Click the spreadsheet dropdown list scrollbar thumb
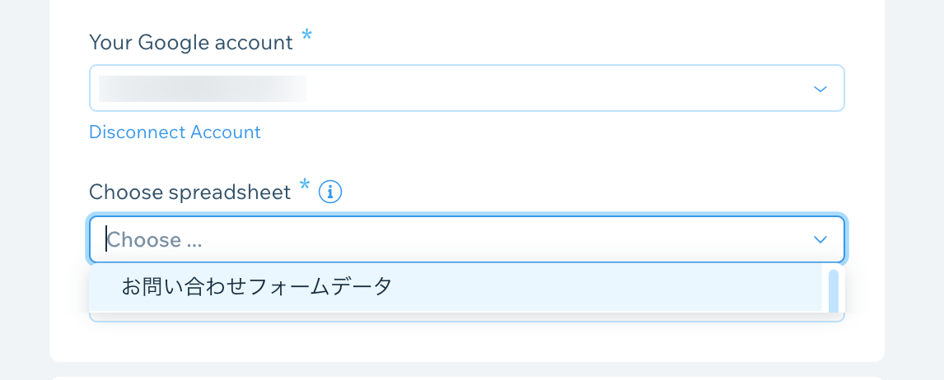This screenshot has height=380, width=944. (x=834, y=291)
